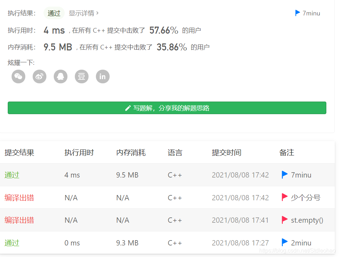The image size is (339, 257).
Task: Click the red flag beside st.empty() note
Action: pyautogui.click(x=285, y=220)
